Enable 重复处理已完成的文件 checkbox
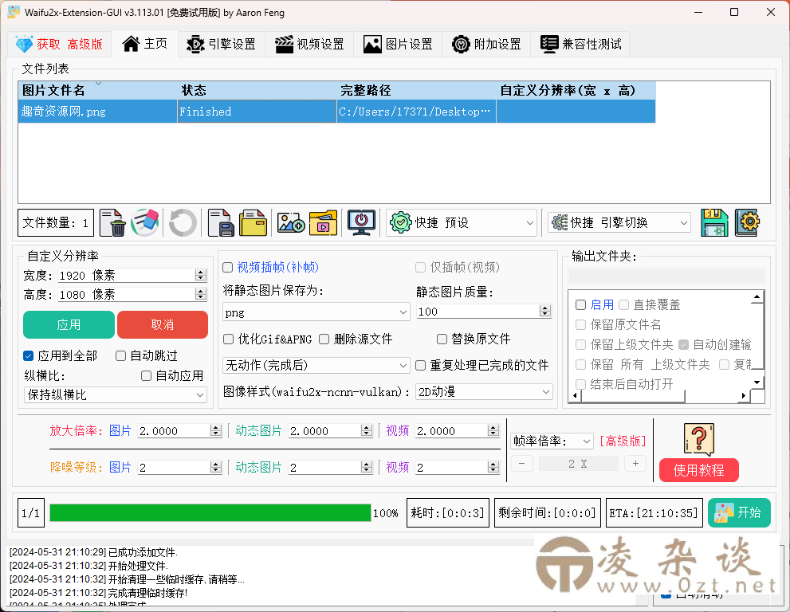 (420, 365)
